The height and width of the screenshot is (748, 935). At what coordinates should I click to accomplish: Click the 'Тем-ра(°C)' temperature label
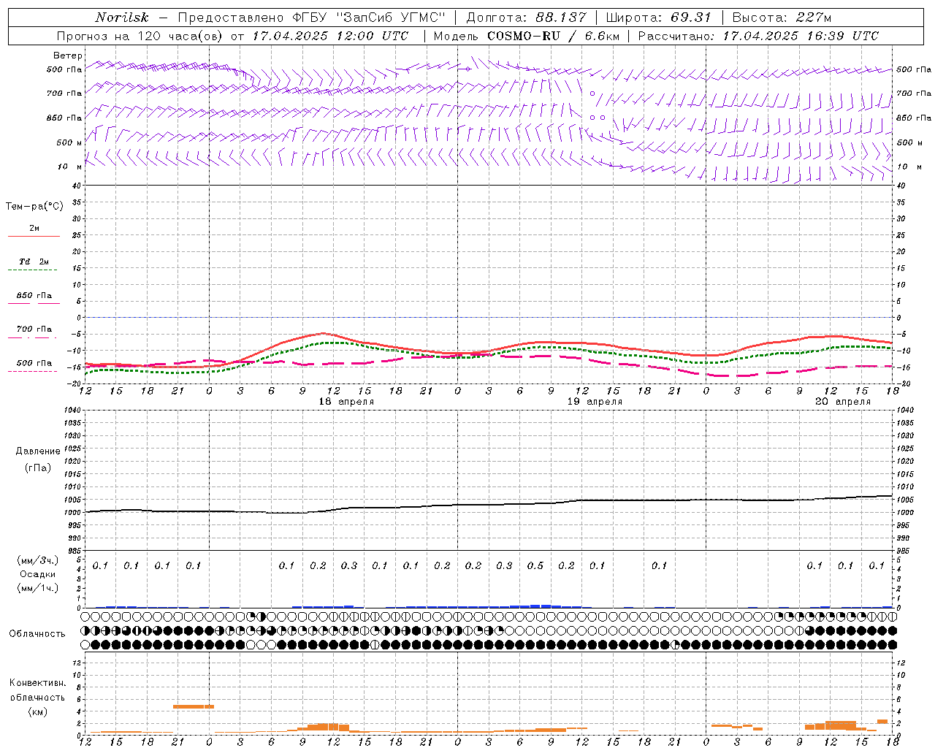tap(34, 207)
